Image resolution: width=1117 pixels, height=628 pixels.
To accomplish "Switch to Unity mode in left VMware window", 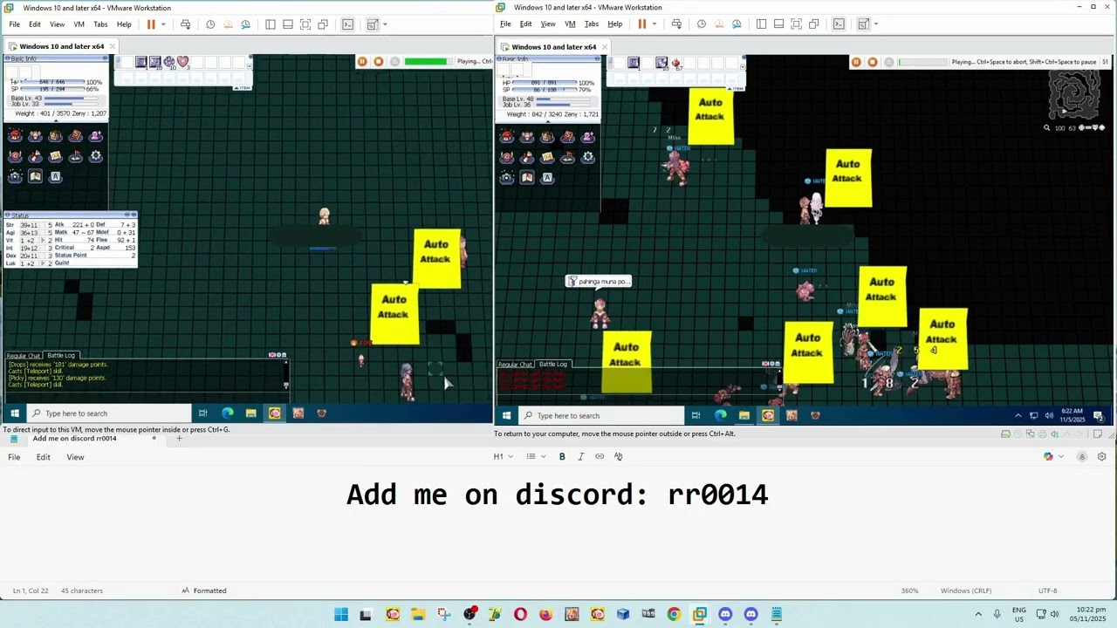I will [323, 24].
